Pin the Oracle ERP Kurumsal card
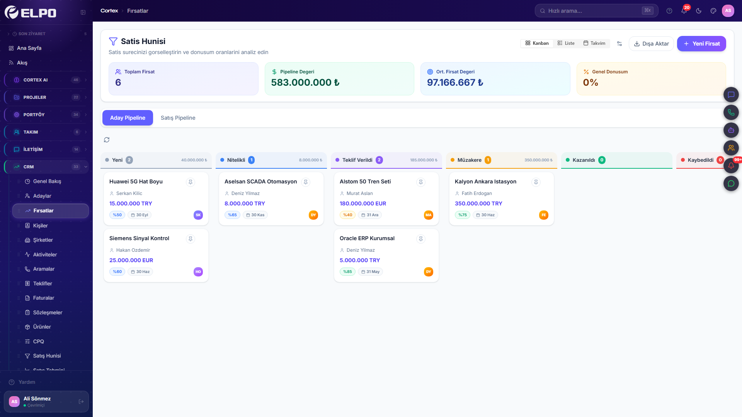This screenshot has width=742, height=417. [421, 239]
